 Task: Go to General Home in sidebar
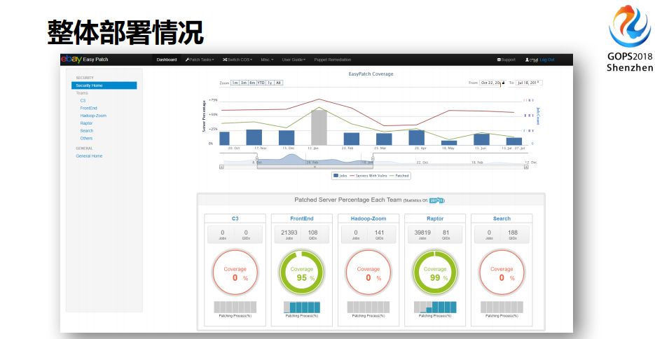tap(89, 155)
